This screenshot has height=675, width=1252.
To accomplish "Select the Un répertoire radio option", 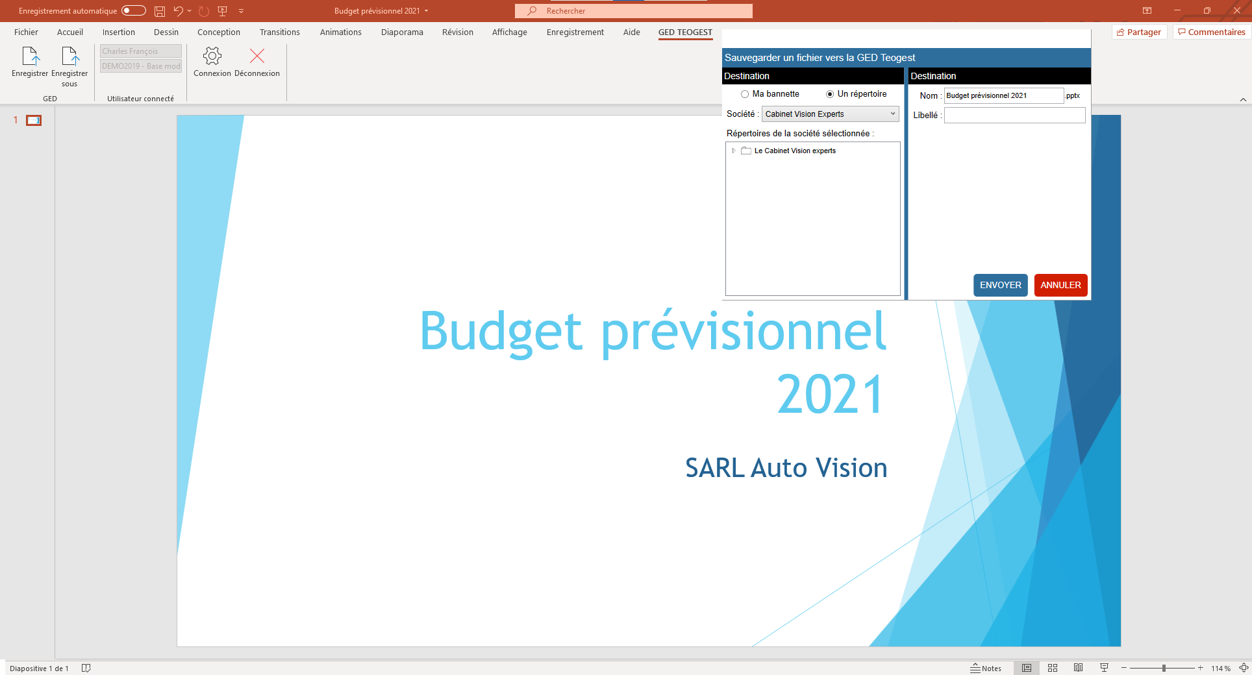I will [x=830, y=94].
